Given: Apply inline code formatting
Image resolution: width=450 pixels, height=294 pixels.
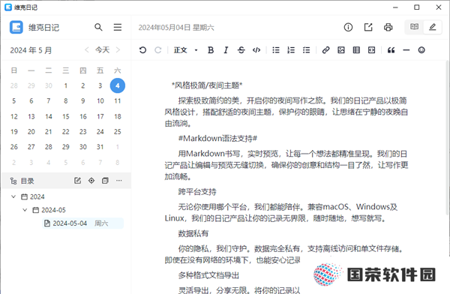Looking at the screenshot, I should pos(256,50).
